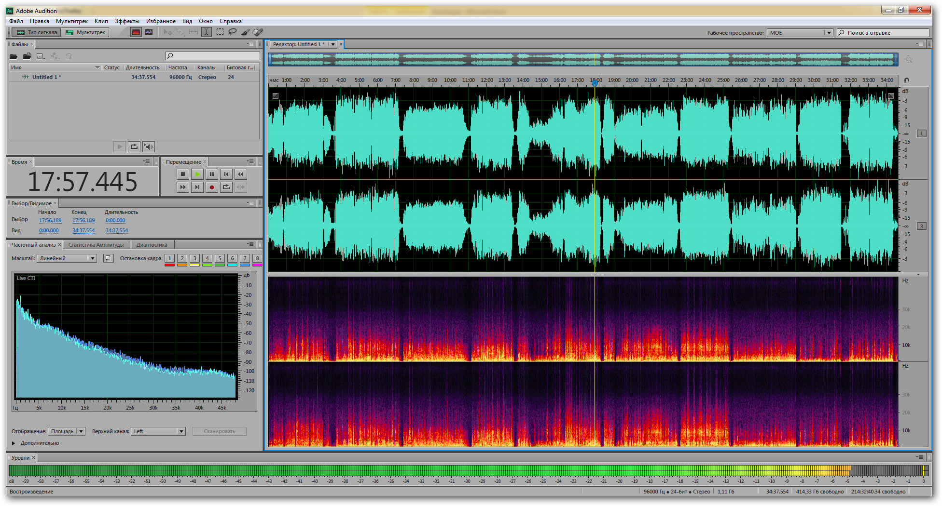Toggle the left channel L button
This screenshot has height=506, width=942.
pyautogui.click(x=922, y=133)
